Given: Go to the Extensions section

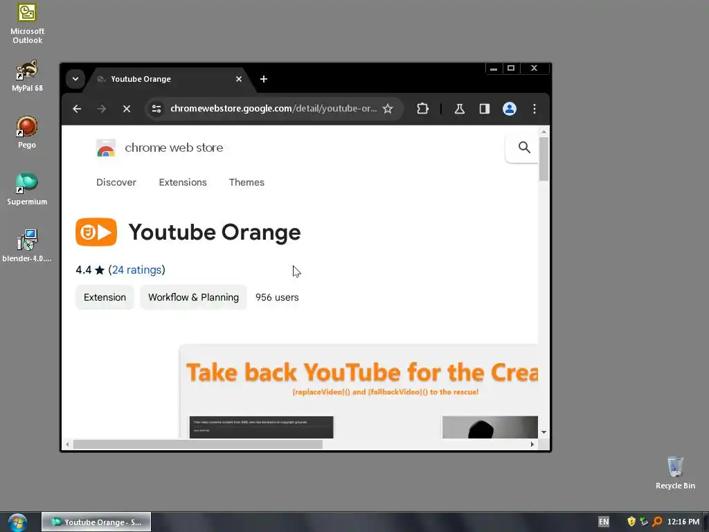Looking at the screenshot, I should 183,182.
